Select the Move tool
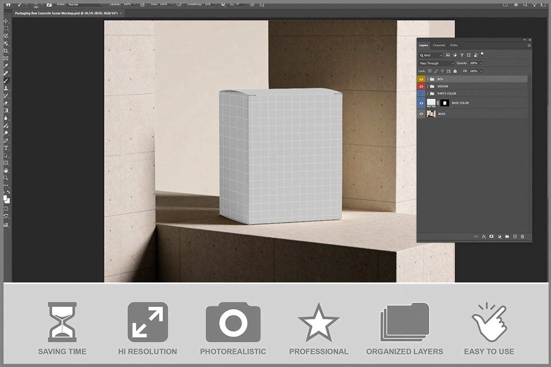 [6, 21]
